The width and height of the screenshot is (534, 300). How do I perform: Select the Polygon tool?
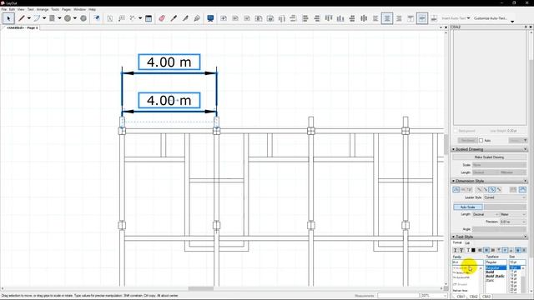point(83,18)
